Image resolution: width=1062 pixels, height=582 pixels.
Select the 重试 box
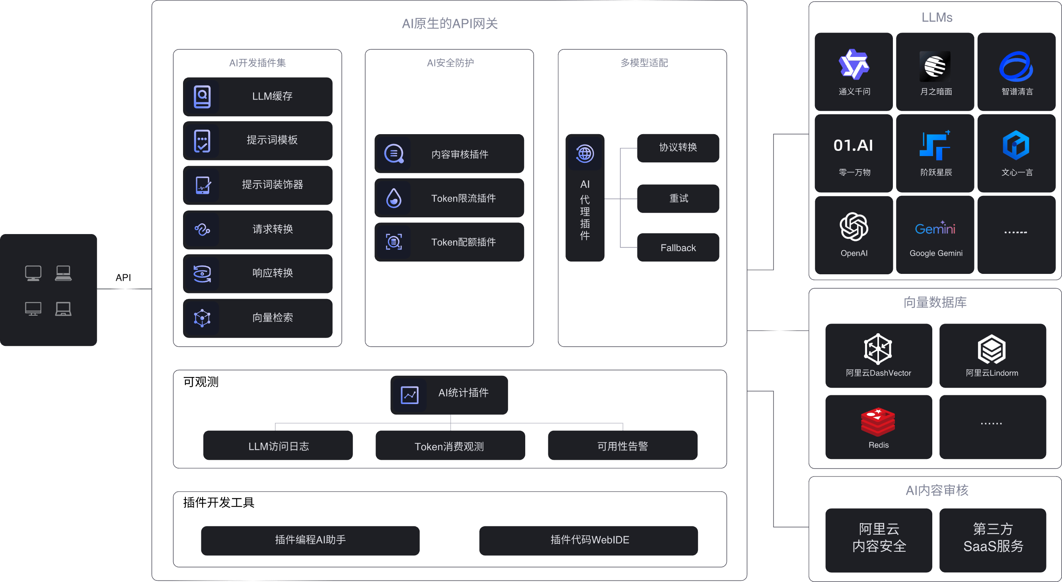pyautogui.click(x=678, y=199)
